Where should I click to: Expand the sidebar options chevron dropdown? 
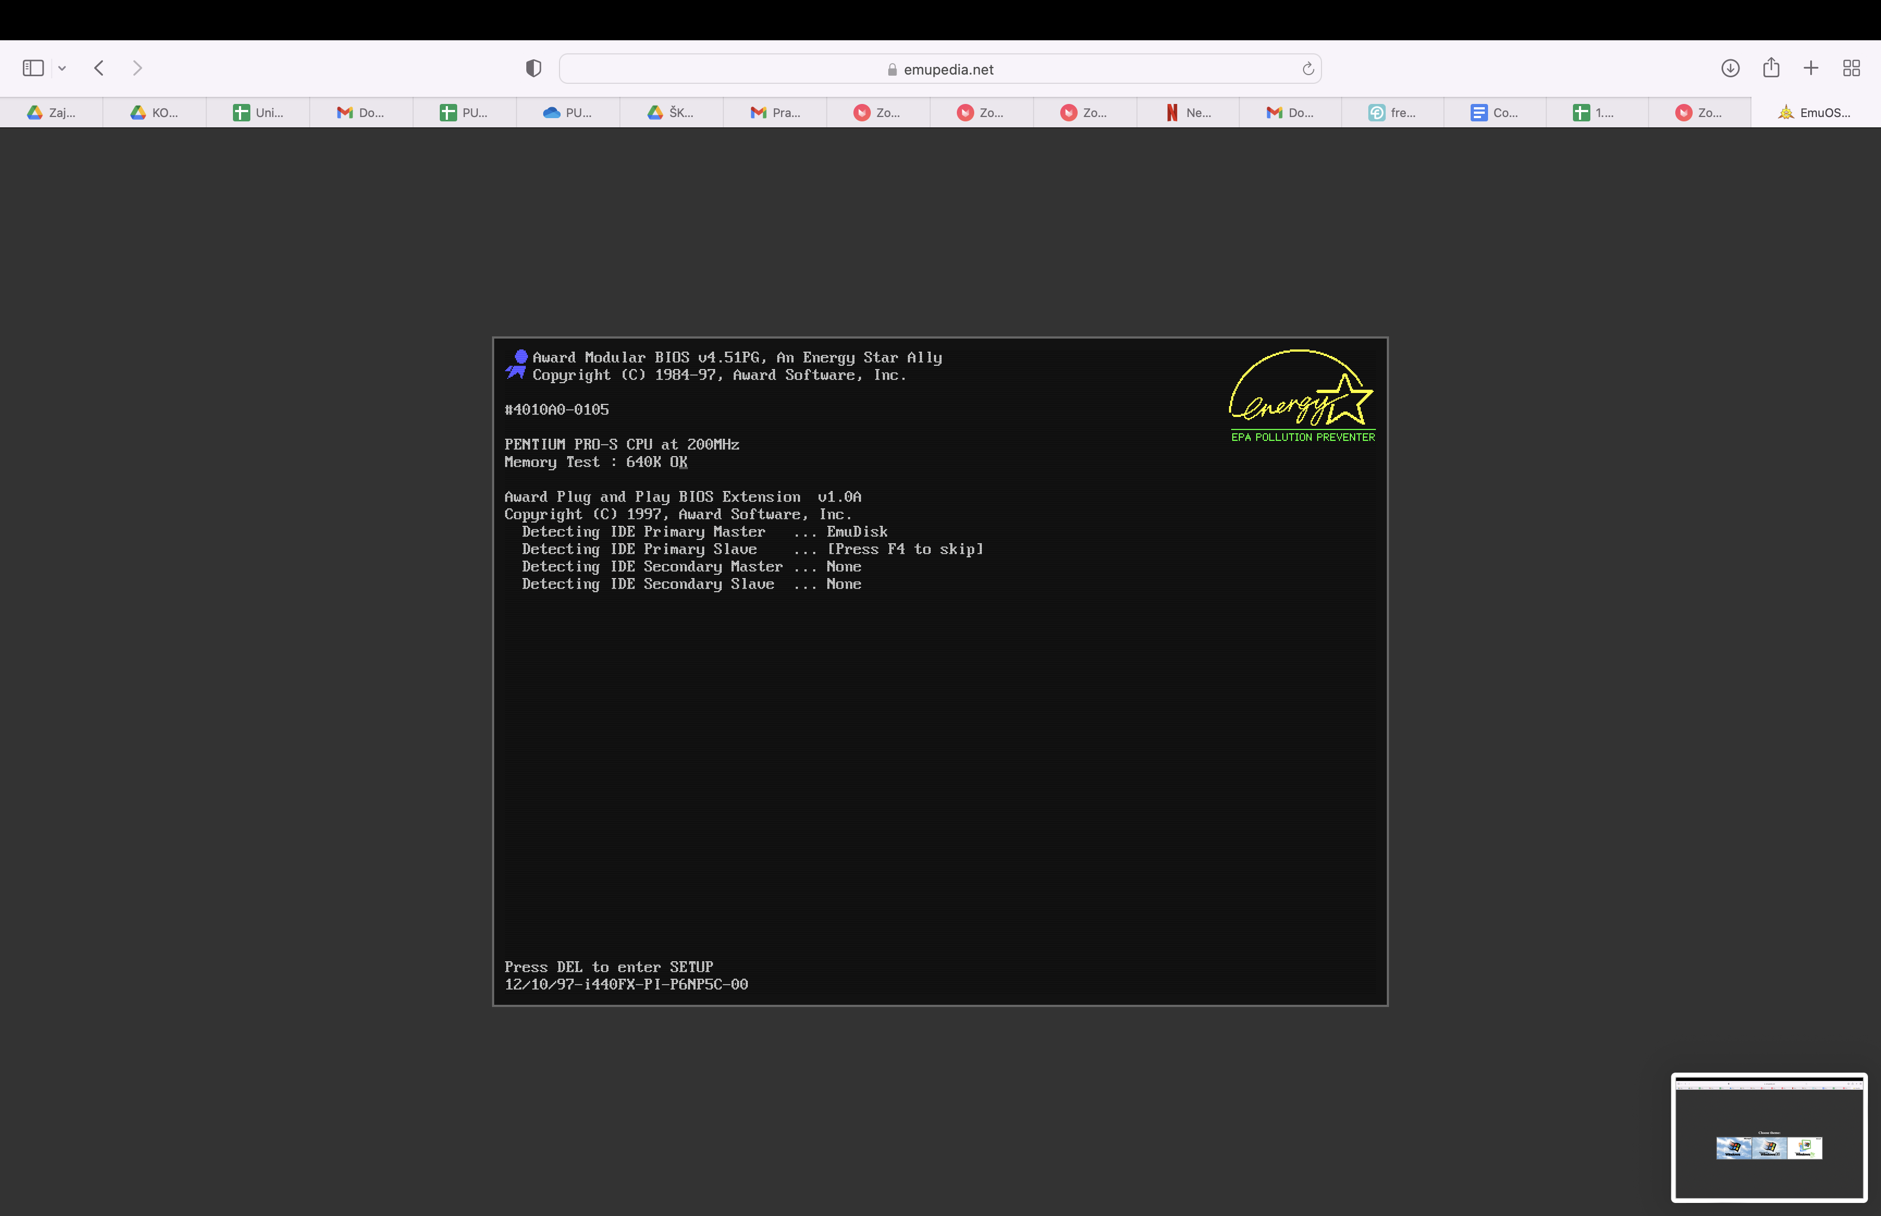tap(63, 69)
